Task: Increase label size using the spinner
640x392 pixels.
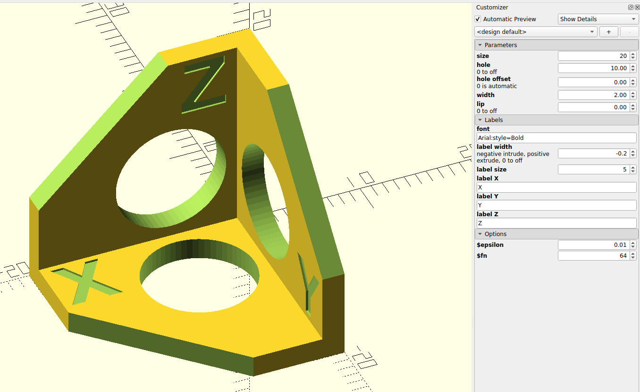Action: 633,167
